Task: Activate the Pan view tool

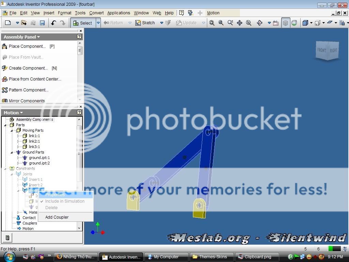Action: pos(240,23)
